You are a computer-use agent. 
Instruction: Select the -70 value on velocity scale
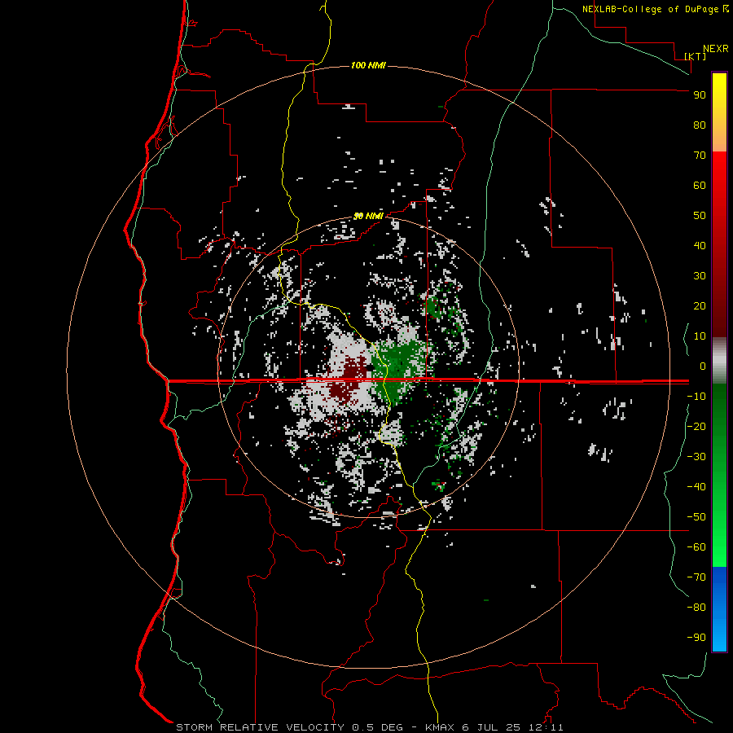(696, 577)
